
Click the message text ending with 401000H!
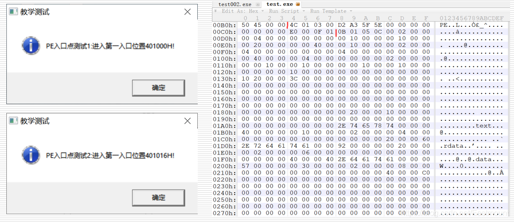[x=110, y=46]
